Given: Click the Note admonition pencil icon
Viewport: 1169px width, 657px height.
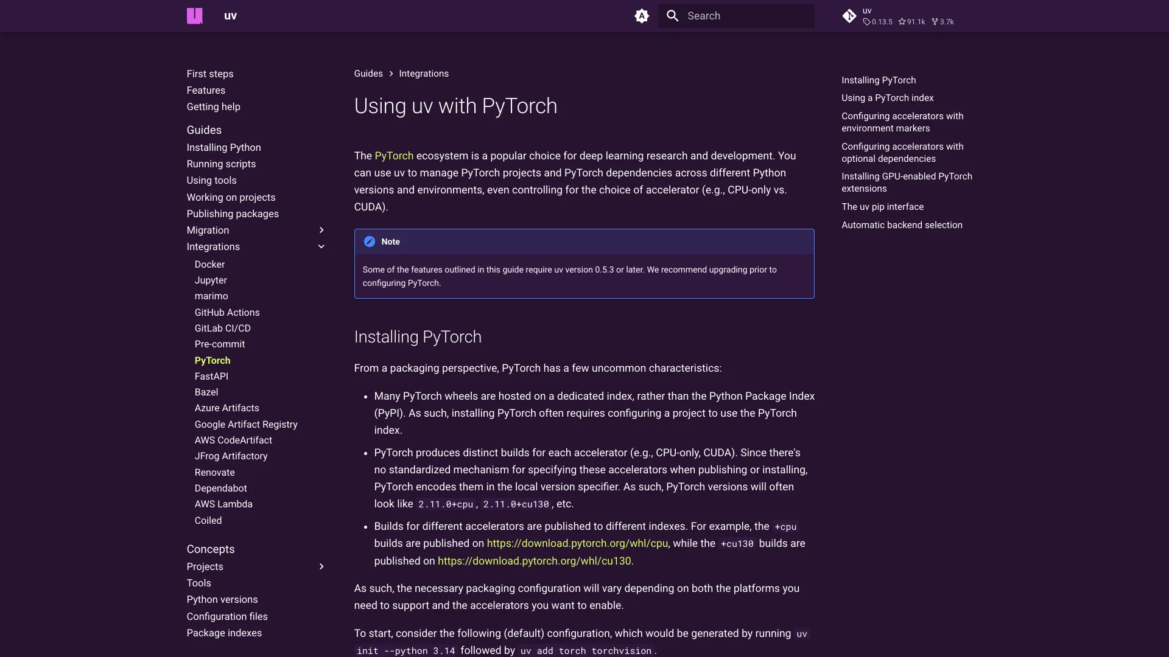Looking at the screenshot, I should tap(370, 242).
